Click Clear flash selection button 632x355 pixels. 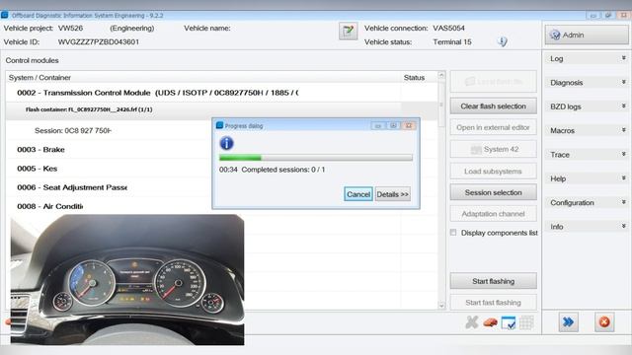[x=494, y=106]
